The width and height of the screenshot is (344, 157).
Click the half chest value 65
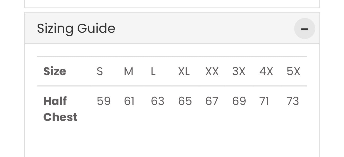[185, 101]
